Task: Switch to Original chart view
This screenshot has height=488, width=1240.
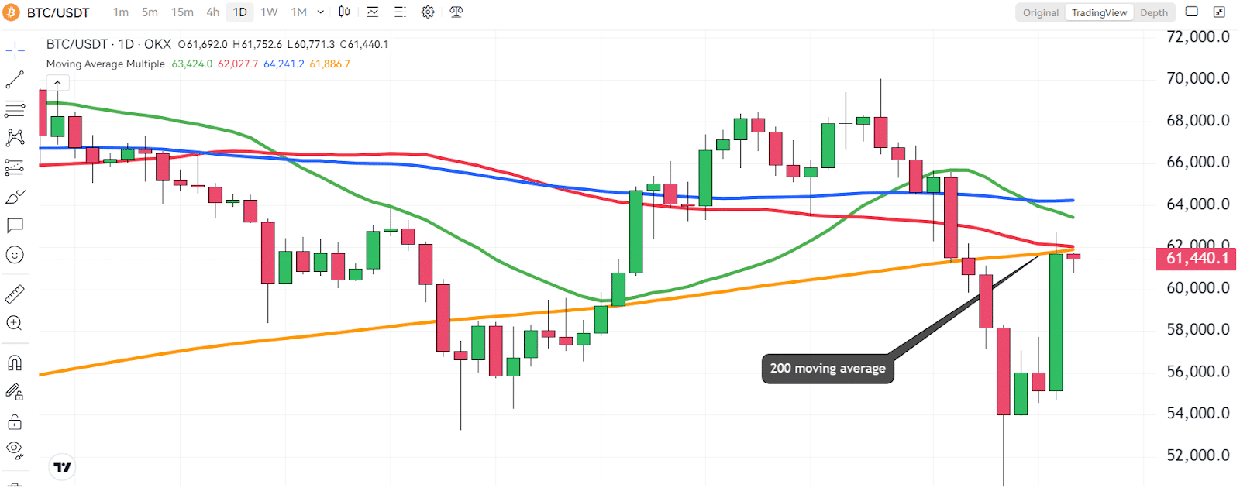Action: (1041, 12)
